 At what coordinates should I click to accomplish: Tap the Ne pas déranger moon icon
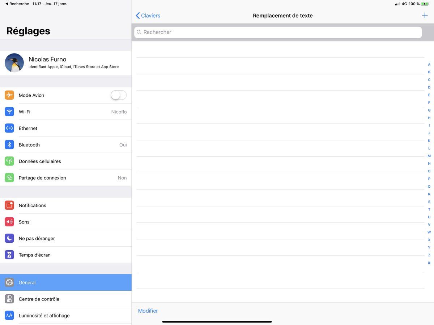[x=9, y=238]
